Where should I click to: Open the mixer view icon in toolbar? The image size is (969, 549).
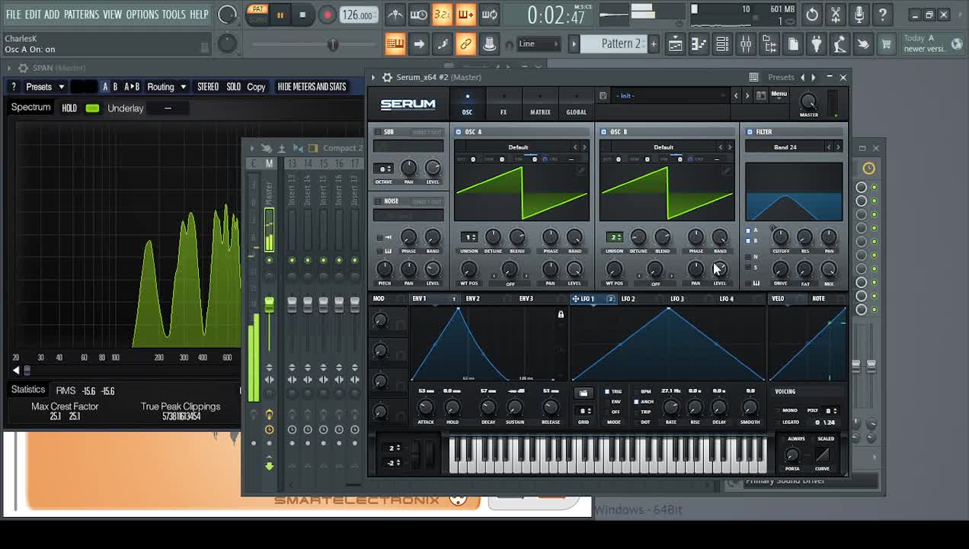coord(746,44)
